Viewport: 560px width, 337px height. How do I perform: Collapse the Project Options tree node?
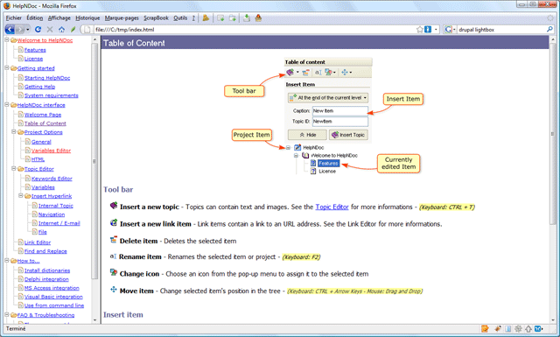tap(14, 131)
